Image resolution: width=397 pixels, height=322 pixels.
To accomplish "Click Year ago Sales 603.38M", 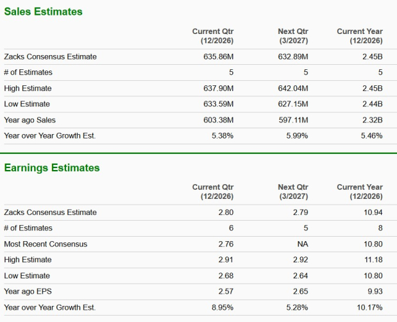I will (x=219, y=120).
